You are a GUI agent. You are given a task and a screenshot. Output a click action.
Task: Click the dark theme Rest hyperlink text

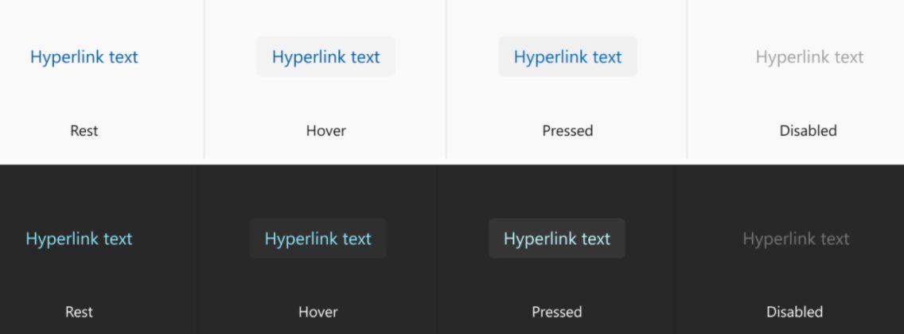(x=80, y=239)
